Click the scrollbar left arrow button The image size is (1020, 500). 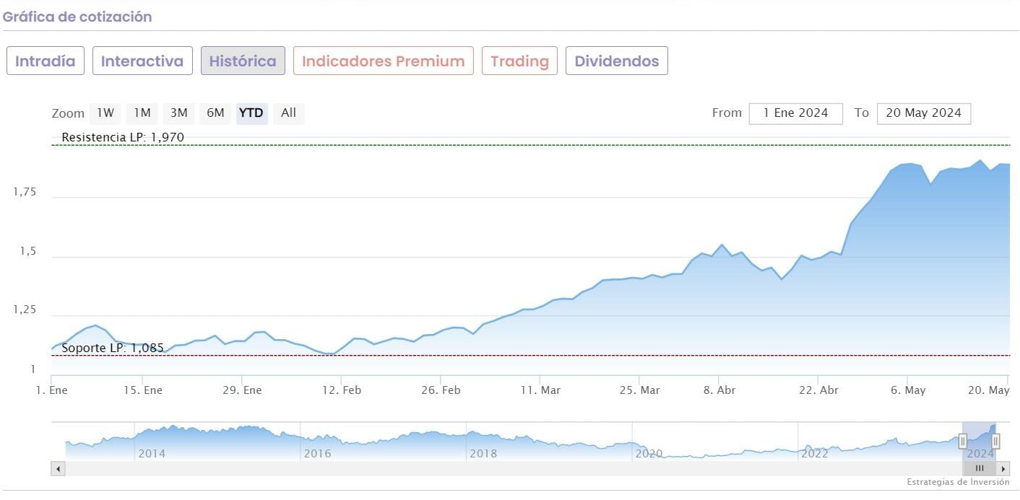click(59, 469)
